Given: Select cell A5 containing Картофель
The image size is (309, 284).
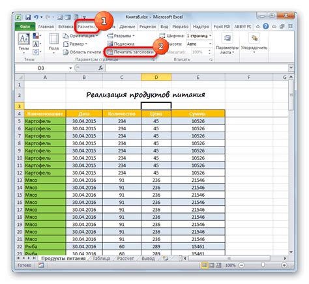Looking at the screenshot, I should (45, 121).
